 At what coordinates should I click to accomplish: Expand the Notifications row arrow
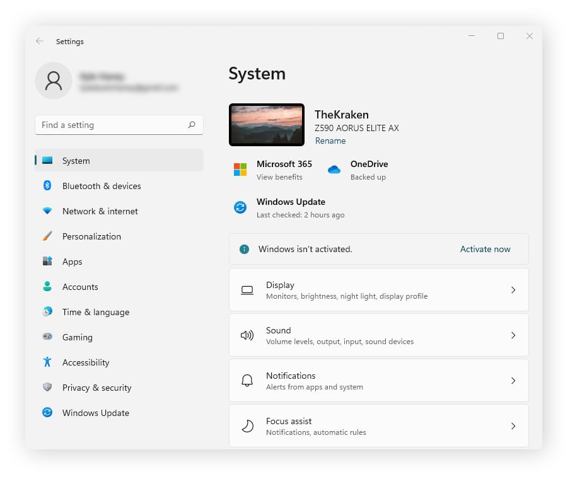click(513, 381)
